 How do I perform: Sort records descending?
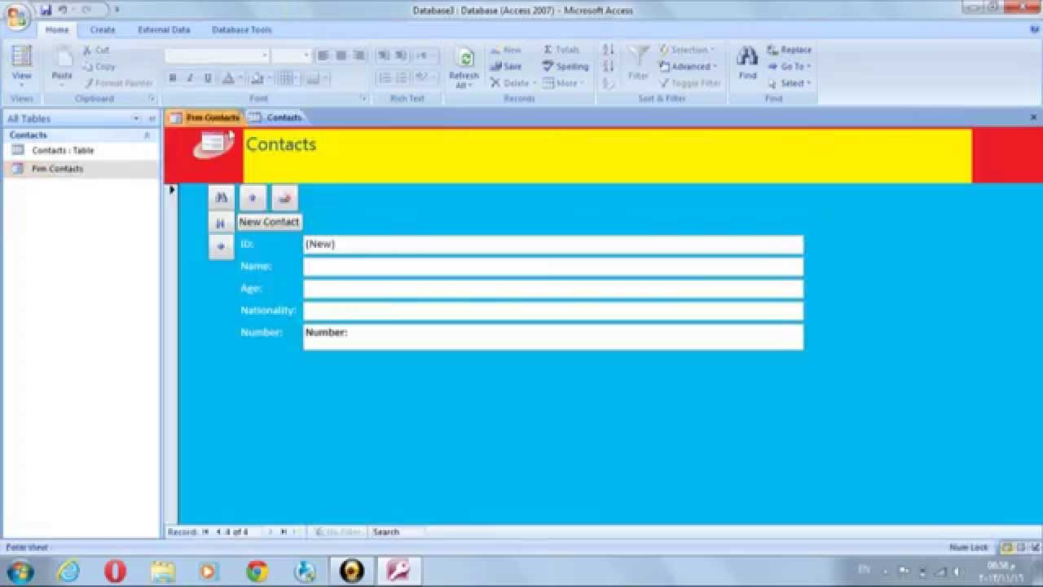point(608,66)
